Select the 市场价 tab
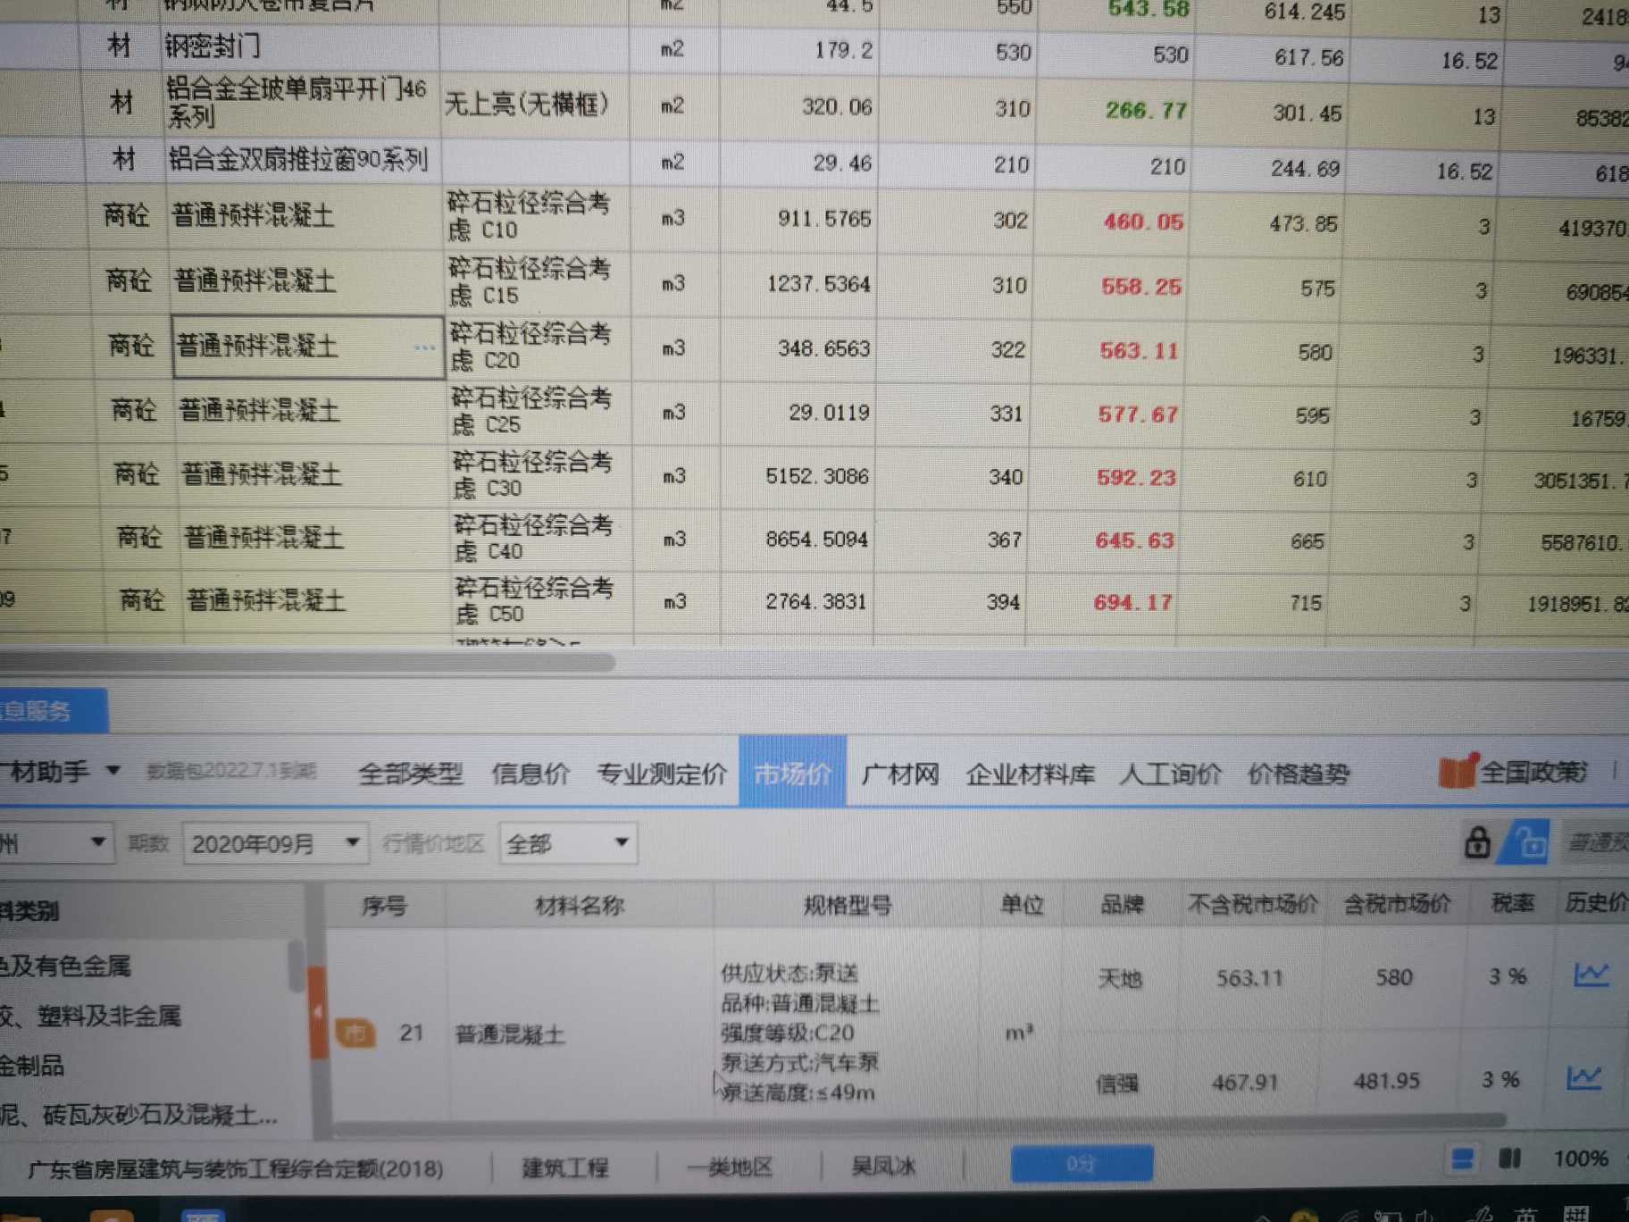Screen dimensions: 1629x1222 pos(793,773)
